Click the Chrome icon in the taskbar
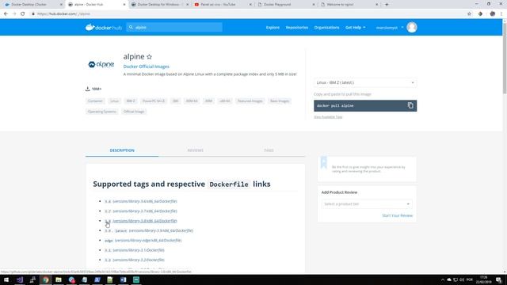Screen dimensions: 507x285 (46, 279)
